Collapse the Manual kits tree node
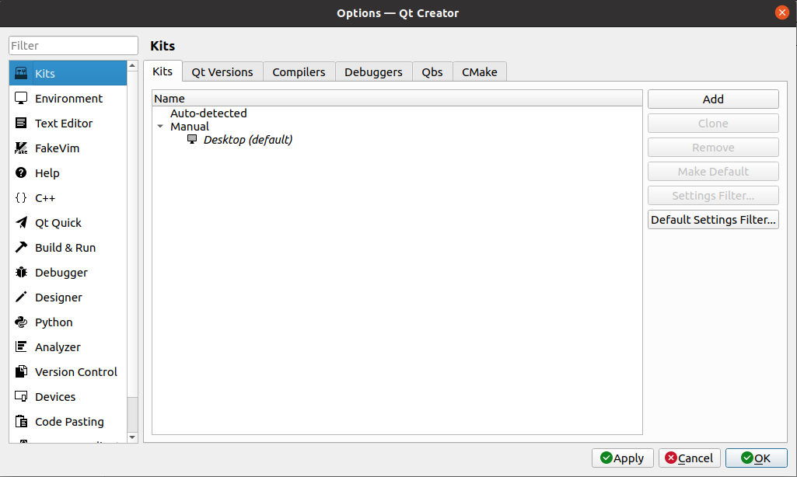Screen dimensions: 797x477 pyautogui.click(x=160, y=126)
